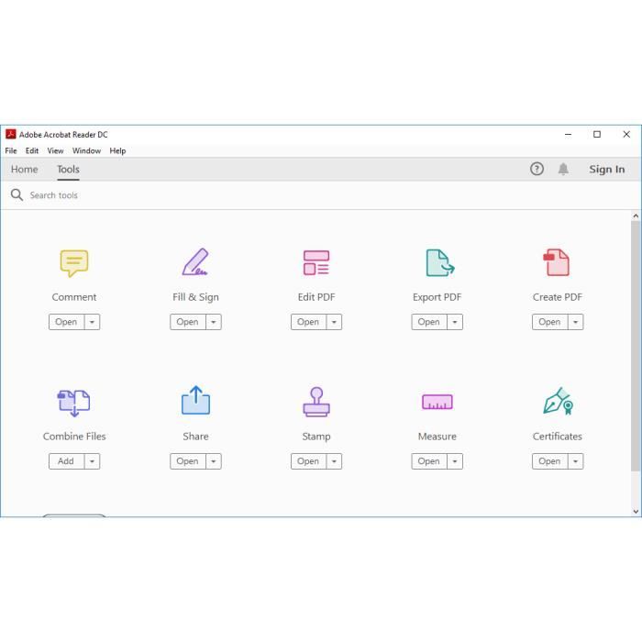Open the Window menu

click(x=86, y=150)
